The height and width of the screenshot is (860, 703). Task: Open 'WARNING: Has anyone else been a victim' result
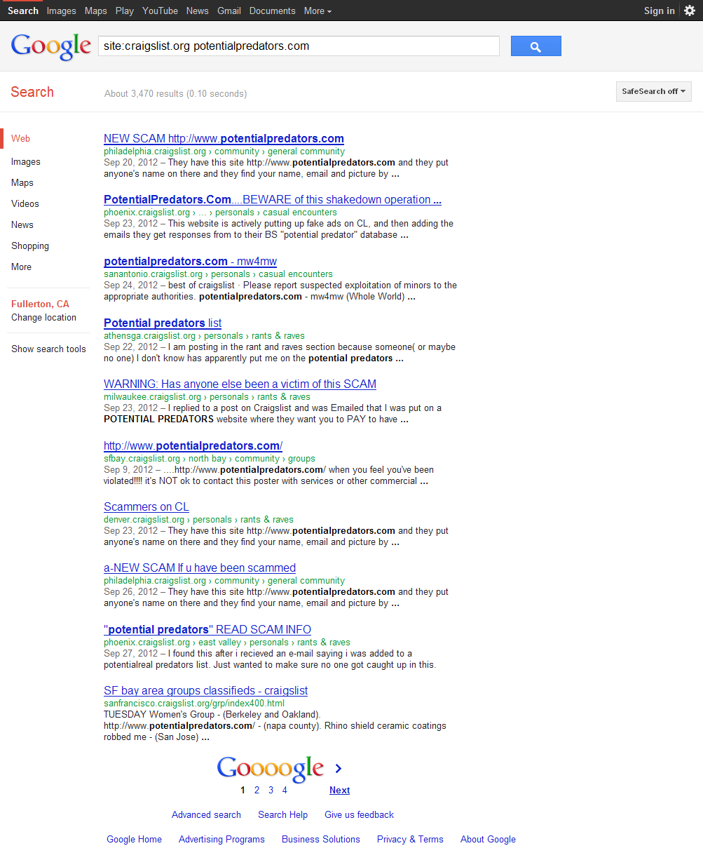240,384
